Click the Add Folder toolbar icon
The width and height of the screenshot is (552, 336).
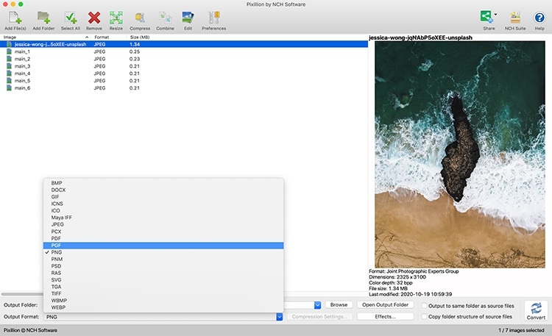43,17
